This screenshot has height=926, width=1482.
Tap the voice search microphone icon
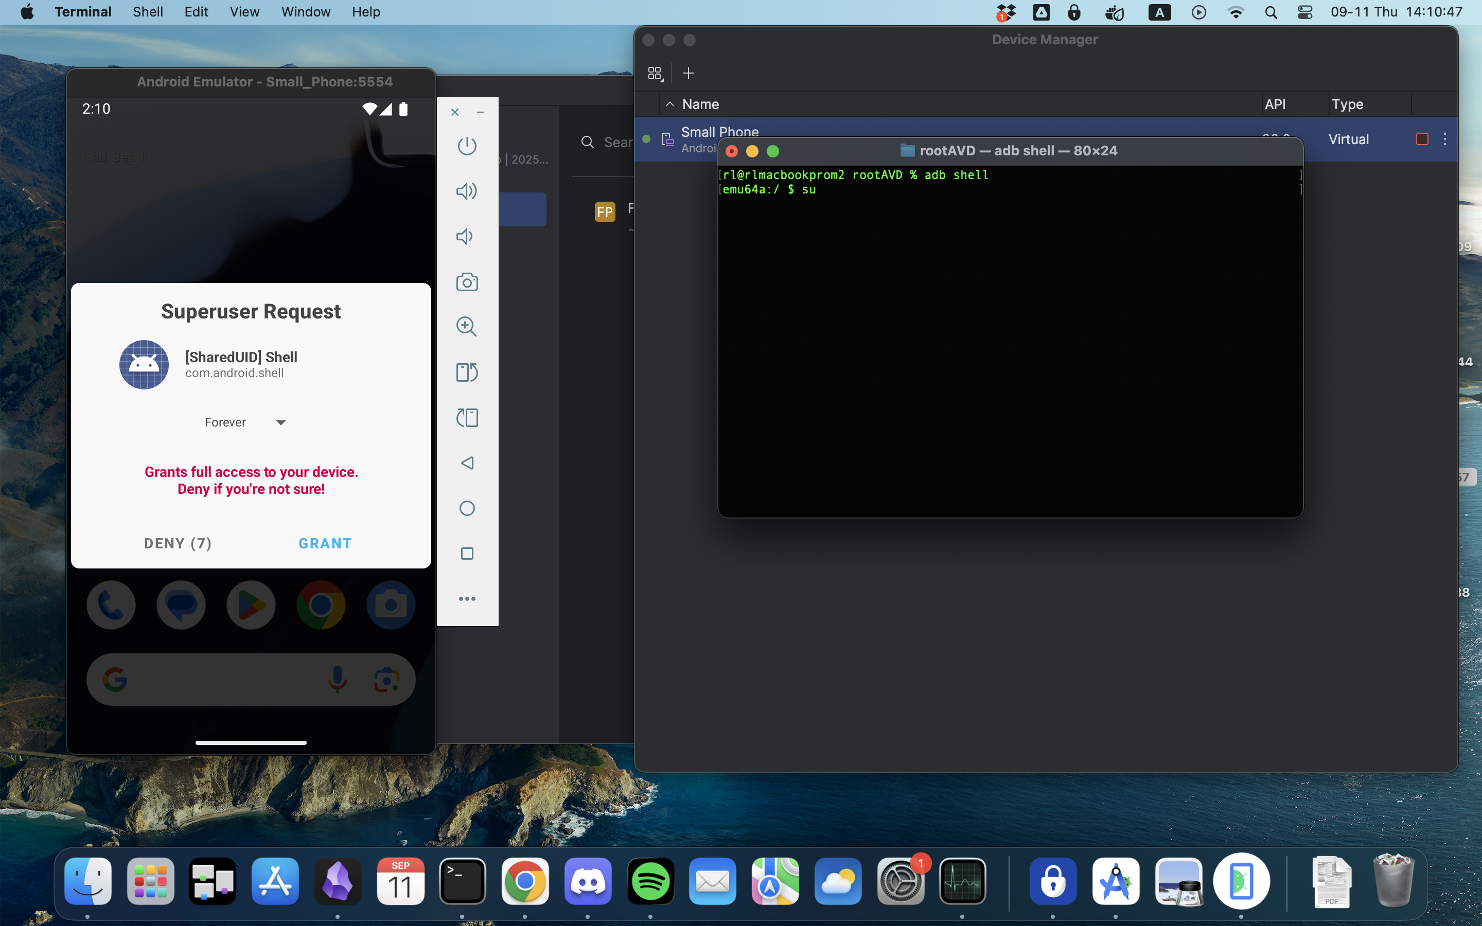pyautogui.click(x=338, y=679)
